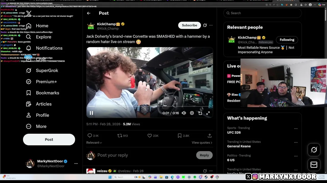Share the post via share icon
Viewport: 327px width, 183px height.
(x=209, y=136)
